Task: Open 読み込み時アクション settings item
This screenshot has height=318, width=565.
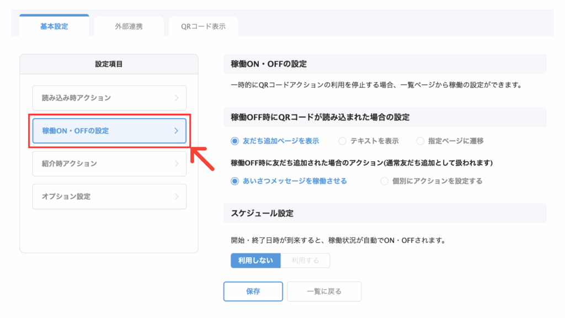Action: point(109,98)
